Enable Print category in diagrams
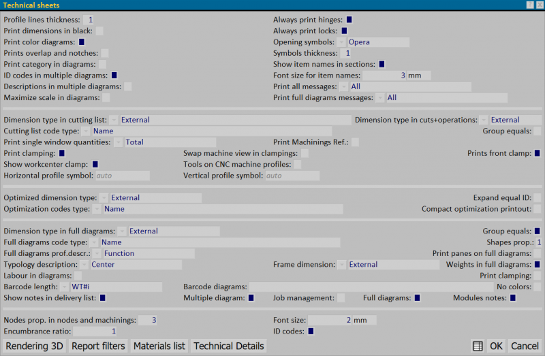 point(102,64)
